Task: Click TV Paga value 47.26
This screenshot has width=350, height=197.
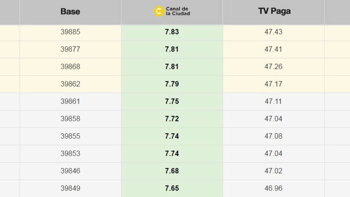Action: pos(273,67)
